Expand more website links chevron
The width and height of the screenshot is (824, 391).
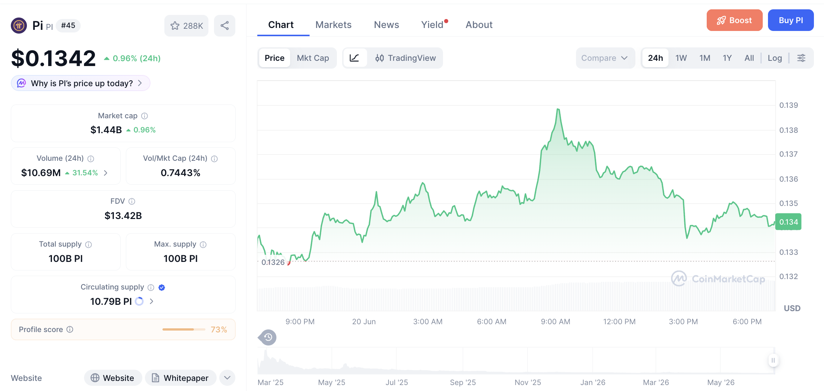[x=227, y=378]
